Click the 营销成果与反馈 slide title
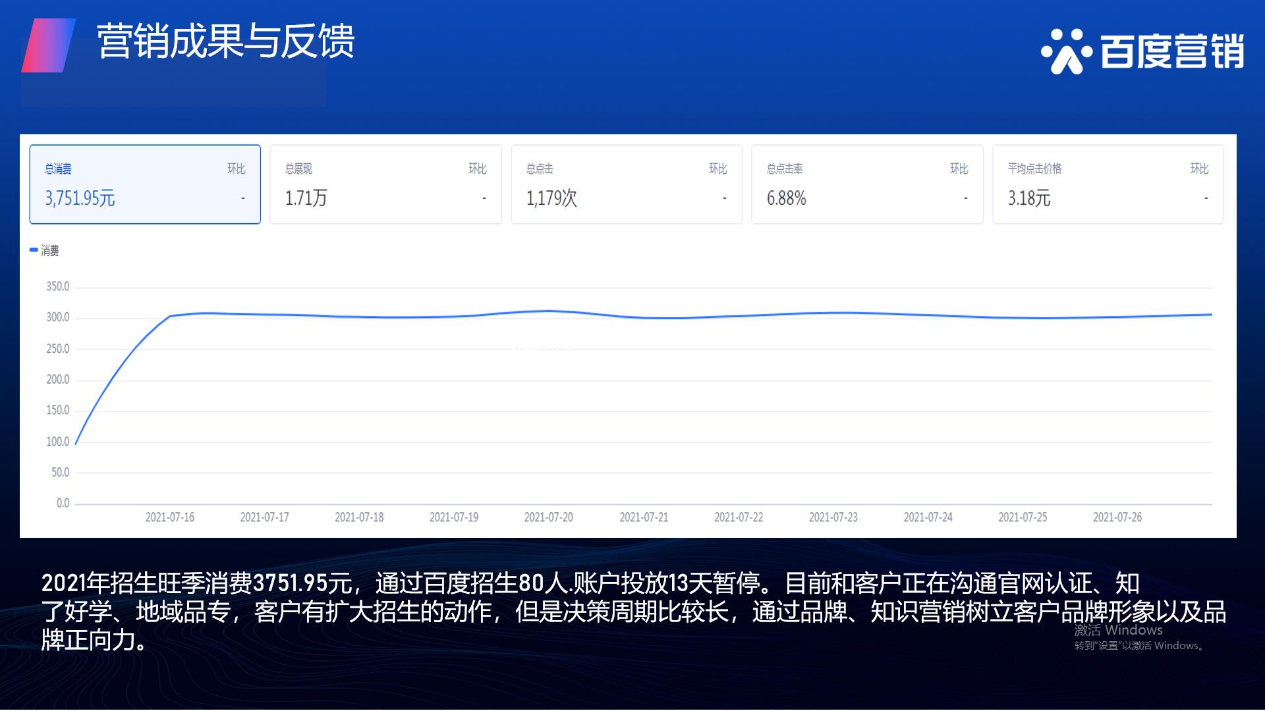Screen dimensions: 1265x711 (225, 41)
